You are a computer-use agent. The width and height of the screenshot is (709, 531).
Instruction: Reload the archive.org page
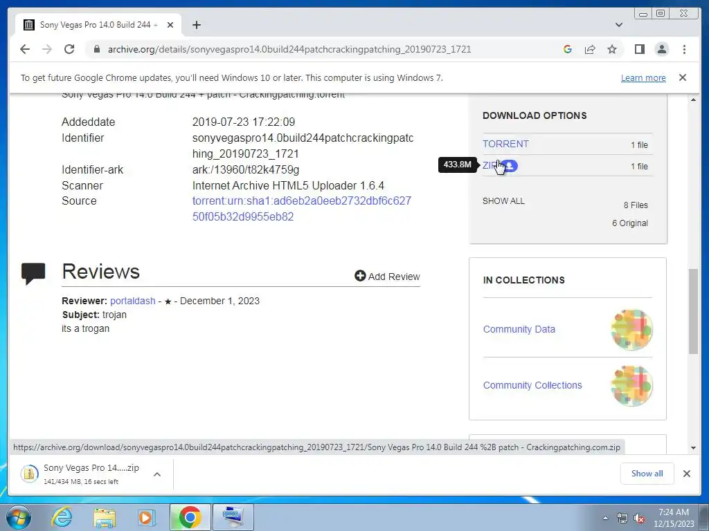[x=69, y=49]
